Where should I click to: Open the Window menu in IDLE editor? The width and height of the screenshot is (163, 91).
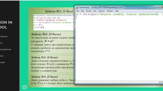(110, 11)
